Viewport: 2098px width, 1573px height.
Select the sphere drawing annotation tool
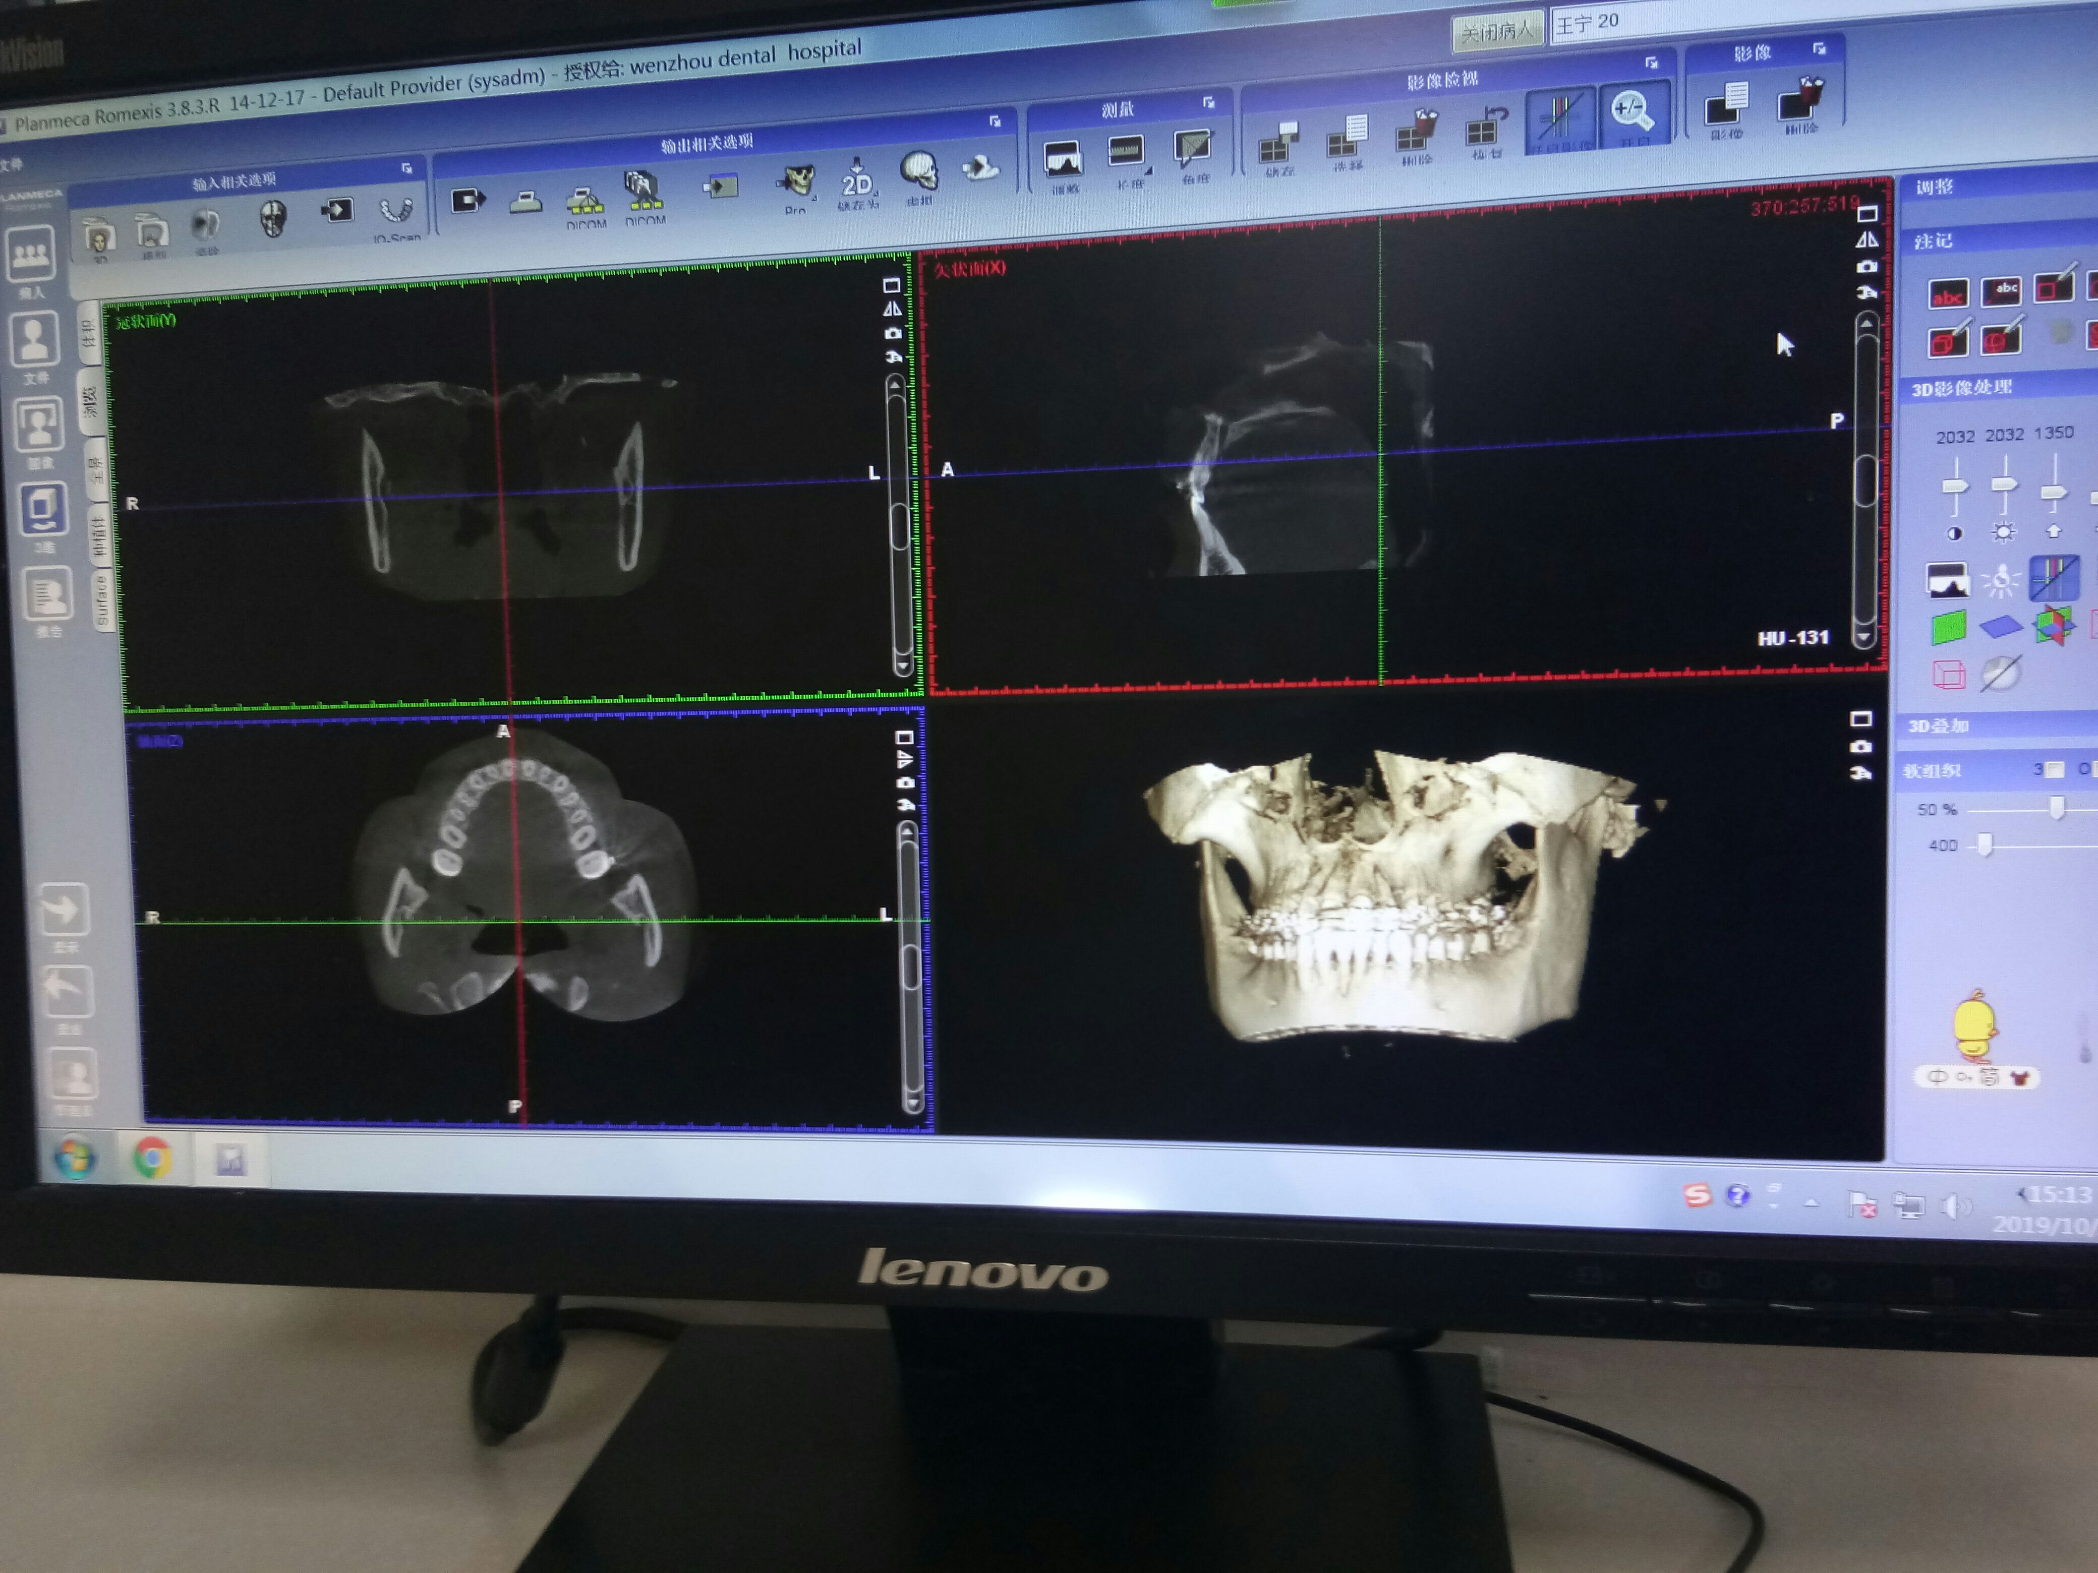coord(2001,336)
